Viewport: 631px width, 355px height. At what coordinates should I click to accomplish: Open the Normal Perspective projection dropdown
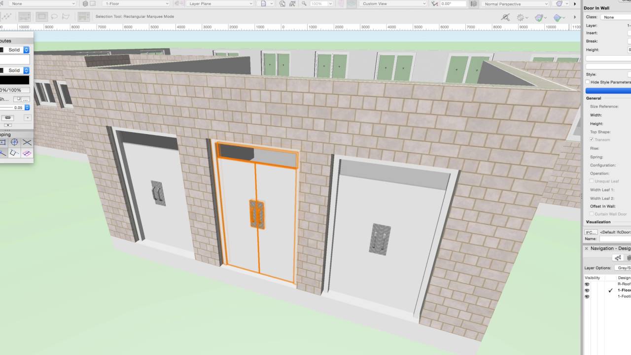point(515,3)
